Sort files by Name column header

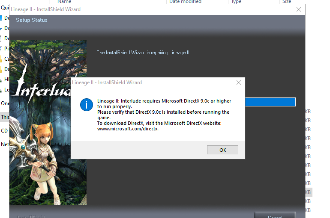click(x=64, y=2)
